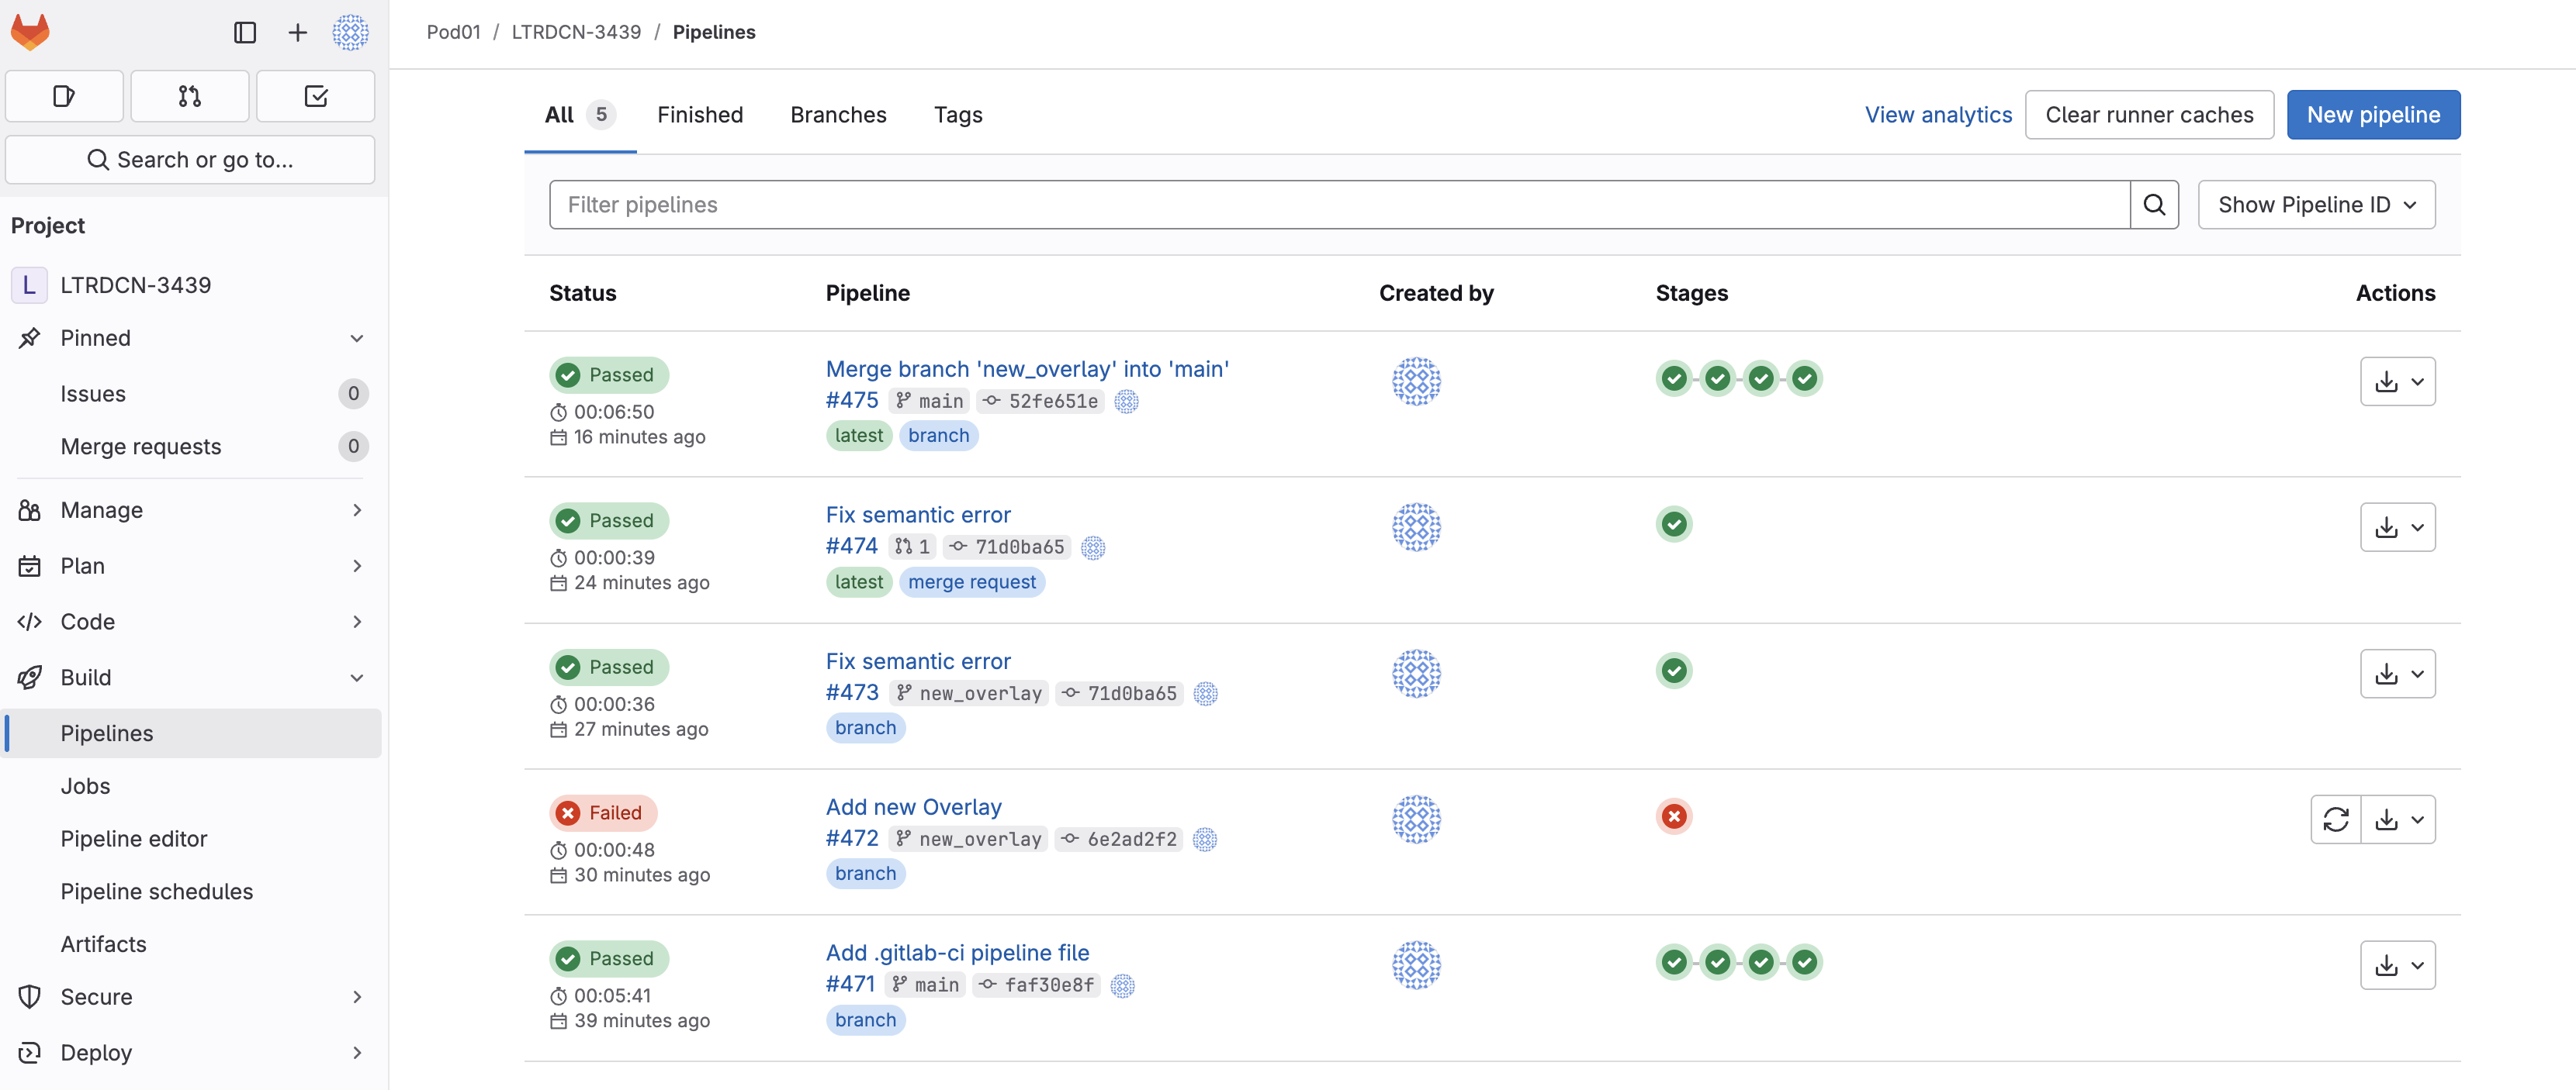Switch to the Finished tab

pyautogui.click(x=699, y=115)
